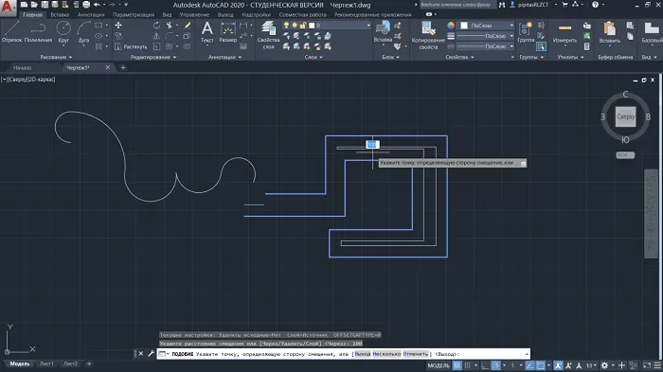
Task: Open Свойства слоя (Layer Properties)
Action: pyautogui.click(x=268, y=35)
